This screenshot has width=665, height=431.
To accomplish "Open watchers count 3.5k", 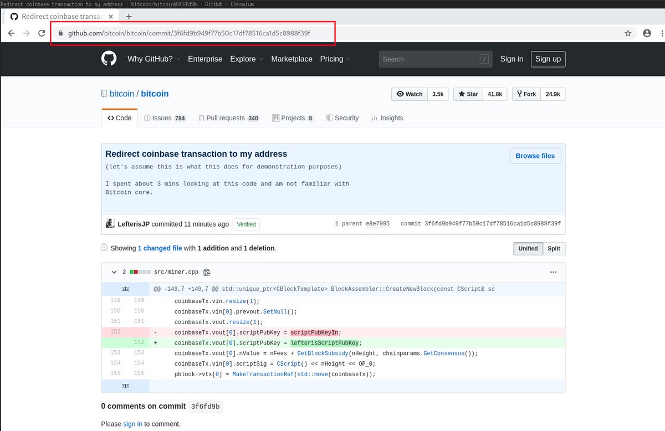I will point(438,94).
